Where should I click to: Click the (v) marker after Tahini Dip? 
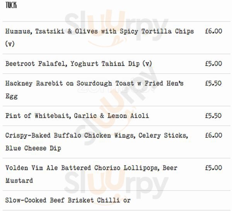tap(147, 64)
